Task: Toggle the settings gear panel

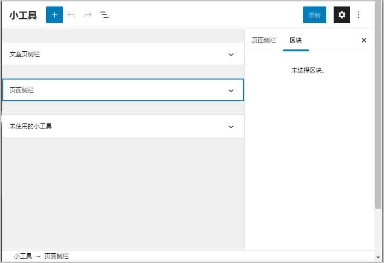Action: (x=341, y=15)
